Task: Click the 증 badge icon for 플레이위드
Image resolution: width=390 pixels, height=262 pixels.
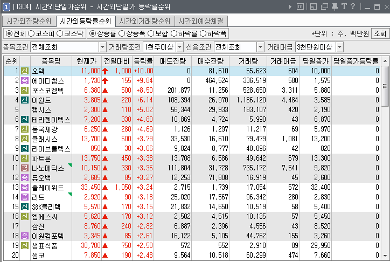Action: coord(25,188)
